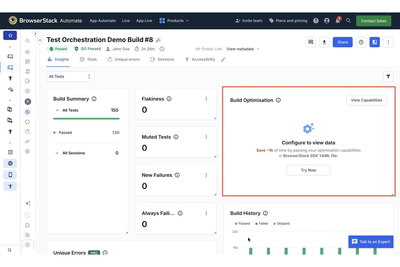Open the dashboard grid icon in sidebar

coord(28,61)
